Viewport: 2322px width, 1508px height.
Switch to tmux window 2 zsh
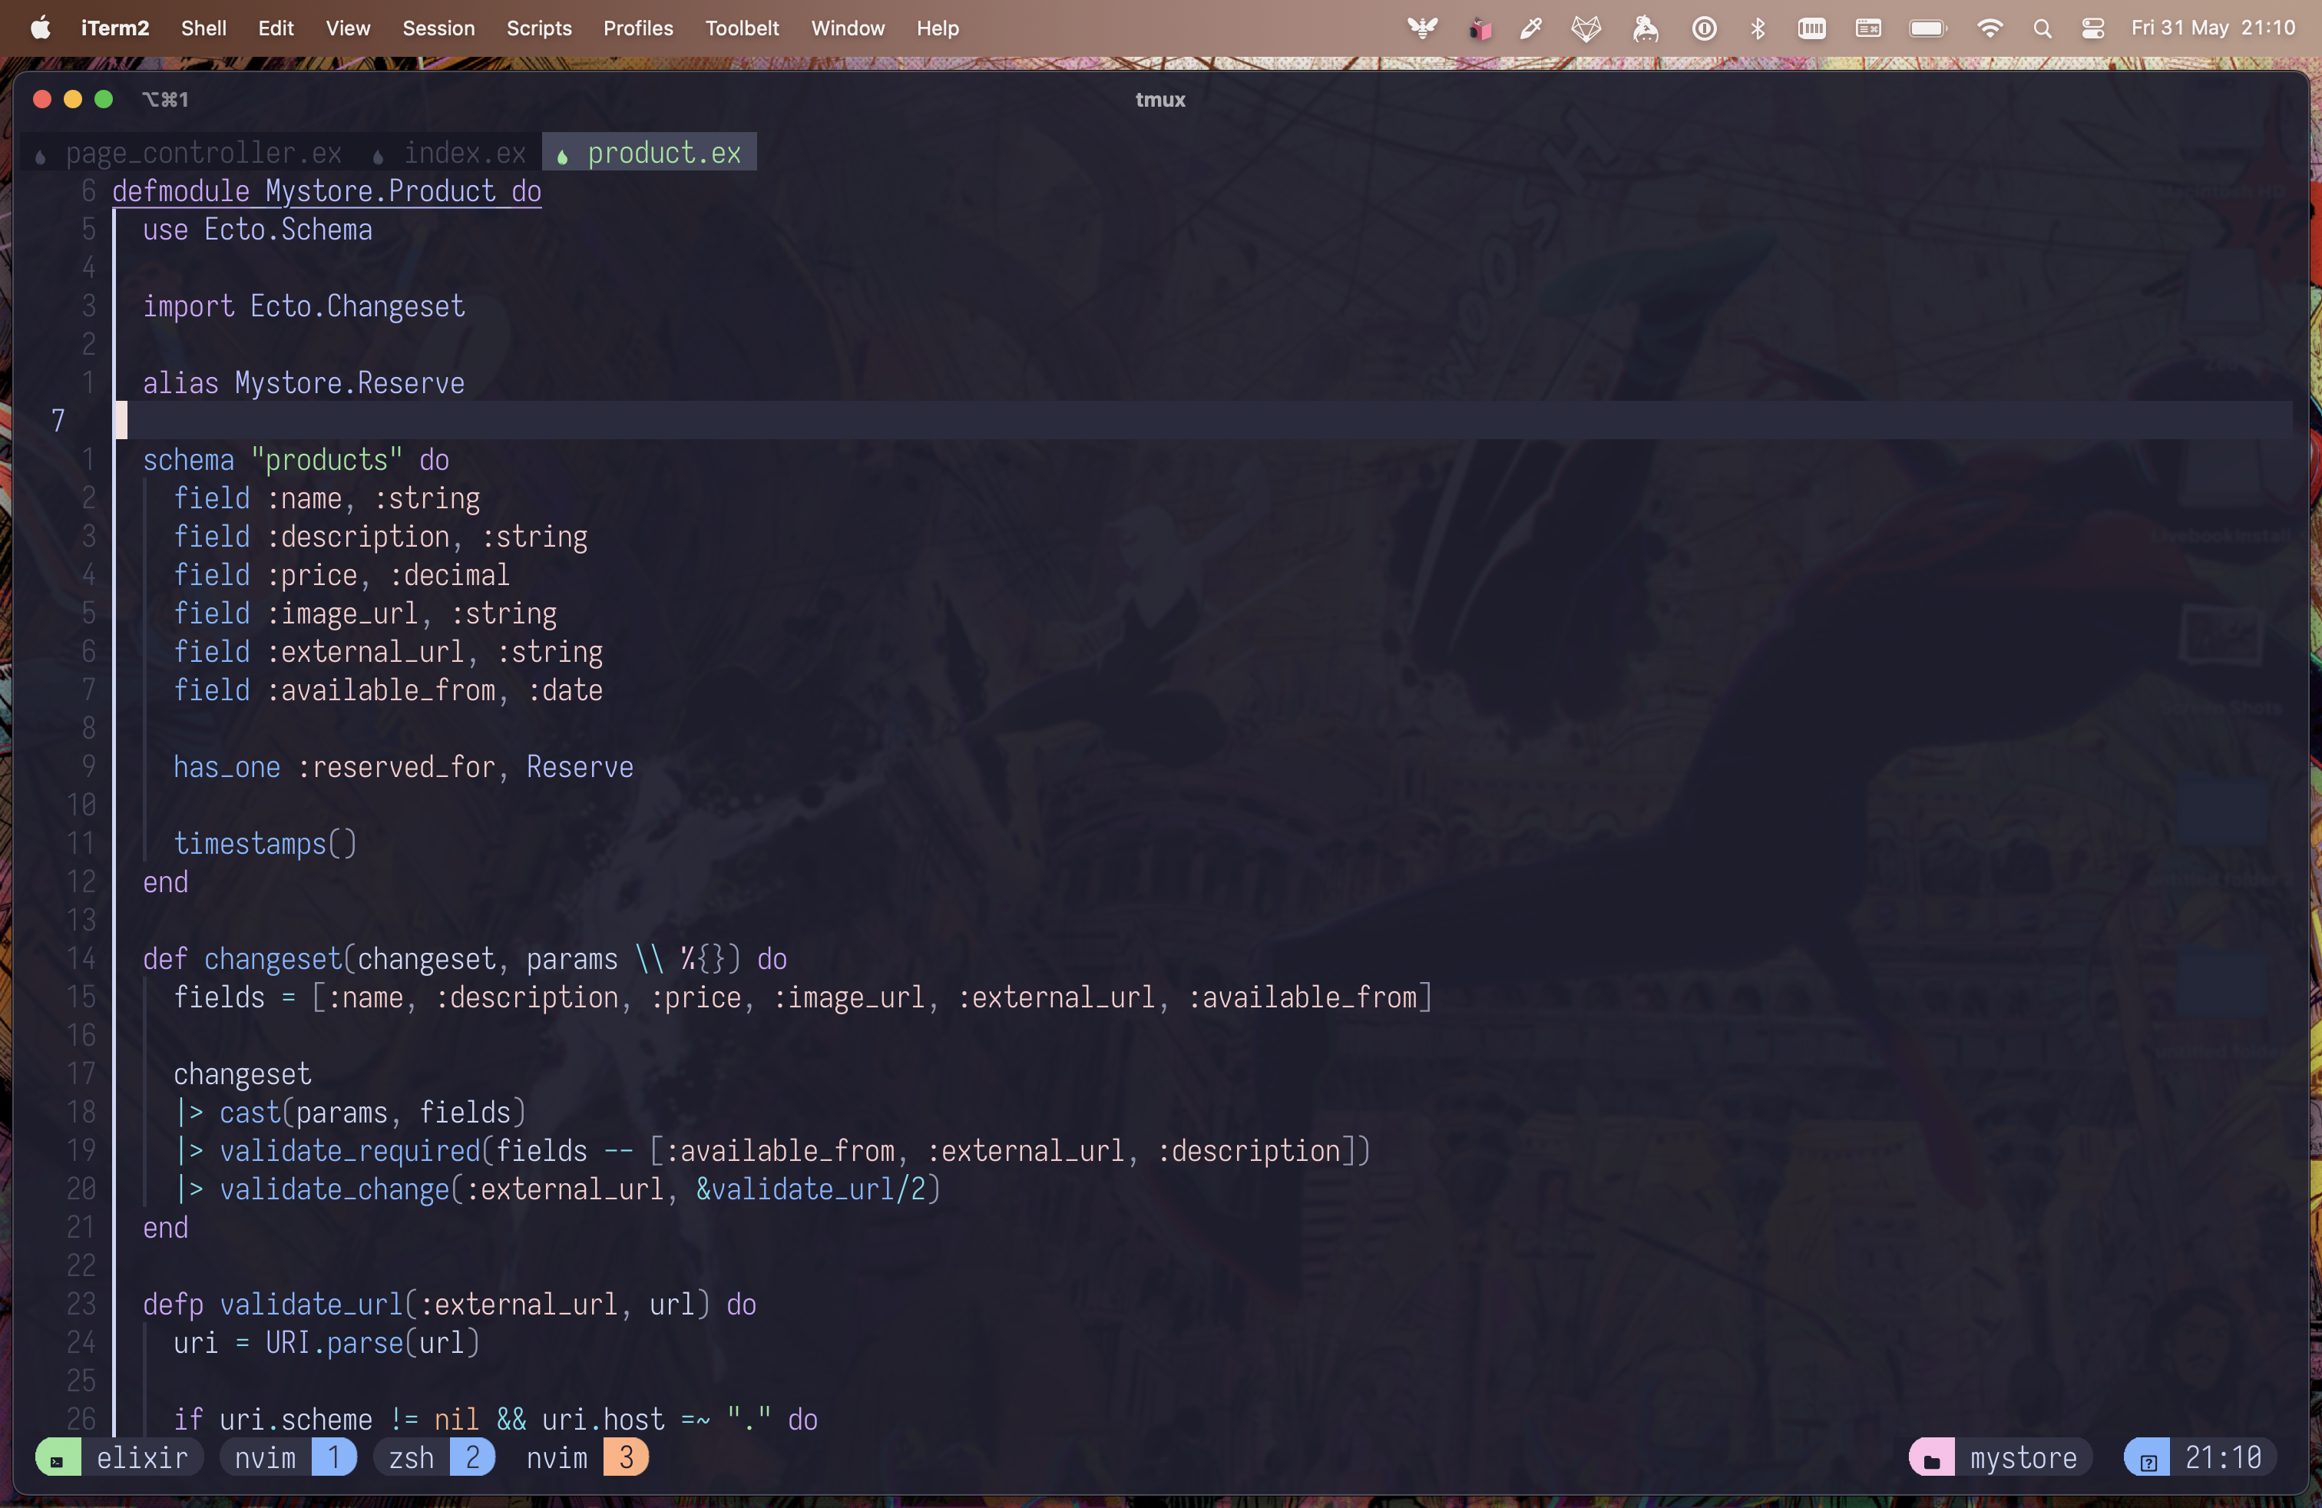[x=435, y=1458]
